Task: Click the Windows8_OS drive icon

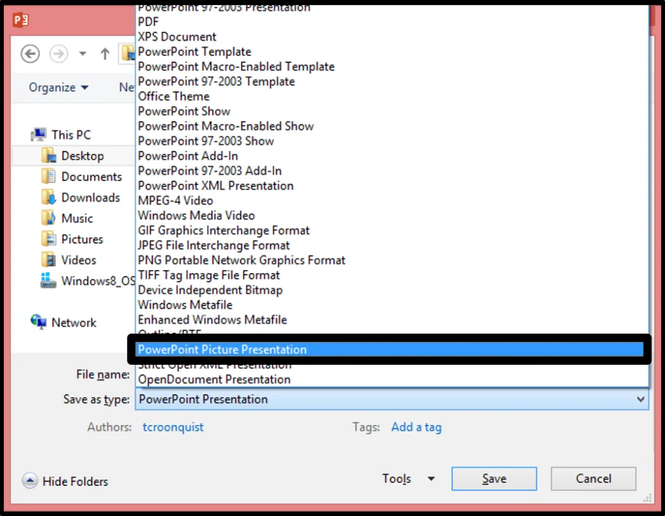Action: [x=48, y=280]
